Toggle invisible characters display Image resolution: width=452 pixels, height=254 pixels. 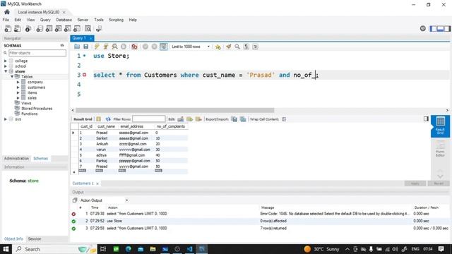246,47
